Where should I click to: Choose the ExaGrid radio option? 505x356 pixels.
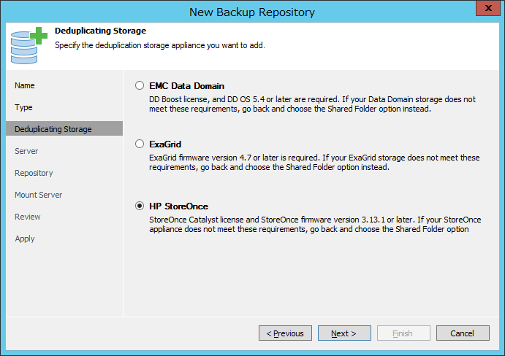(x=140, y=144)
